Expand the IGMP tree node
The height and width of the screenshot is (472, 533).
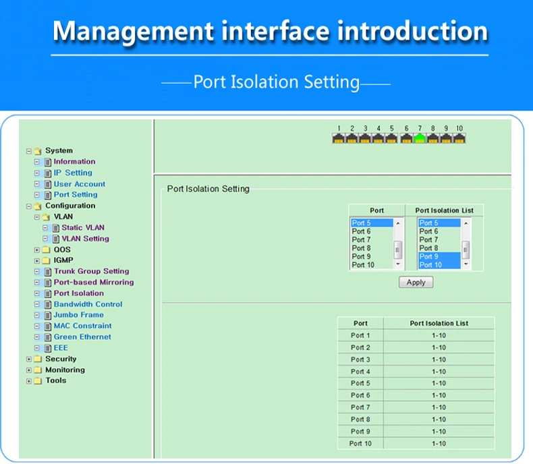(37, 261)
